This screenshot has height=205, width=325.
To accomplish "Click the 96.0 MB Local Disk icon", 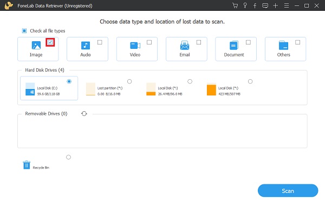I will coord(151,89).
